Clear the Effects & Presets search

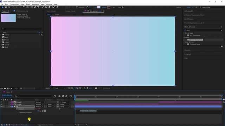[x=222, y=30]
